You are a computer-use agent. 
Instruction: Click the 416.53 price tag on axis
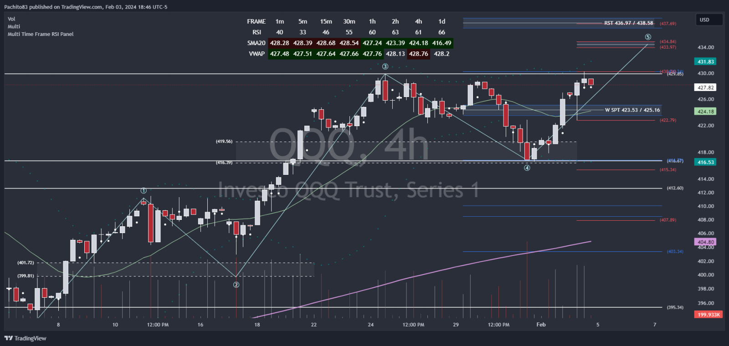706,162
